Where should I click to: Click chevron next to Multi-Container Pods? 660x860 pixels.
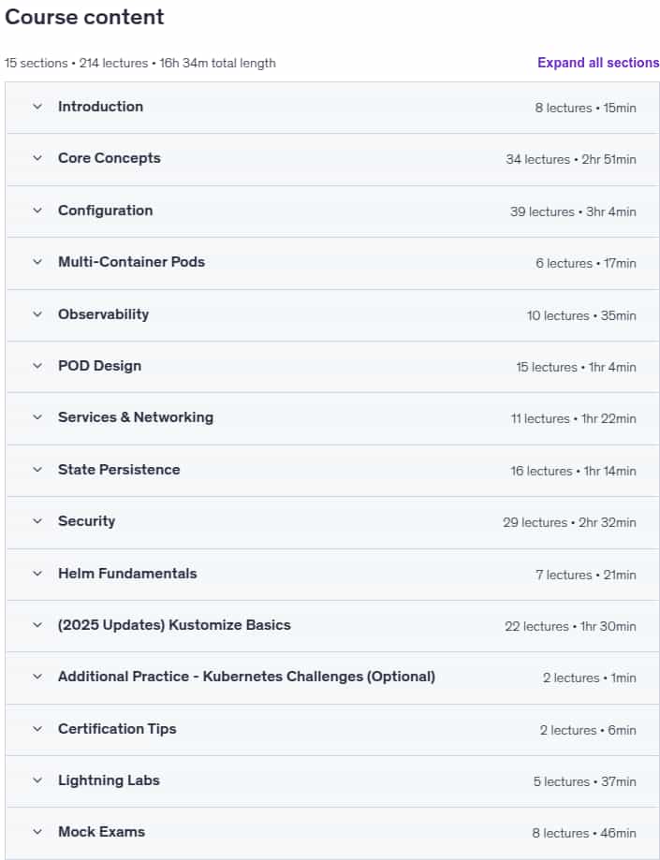[37, 262]
